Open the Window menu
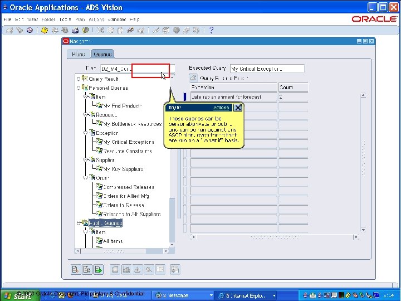This screenshot has width=401, height=301. click(x=117, y=20)
